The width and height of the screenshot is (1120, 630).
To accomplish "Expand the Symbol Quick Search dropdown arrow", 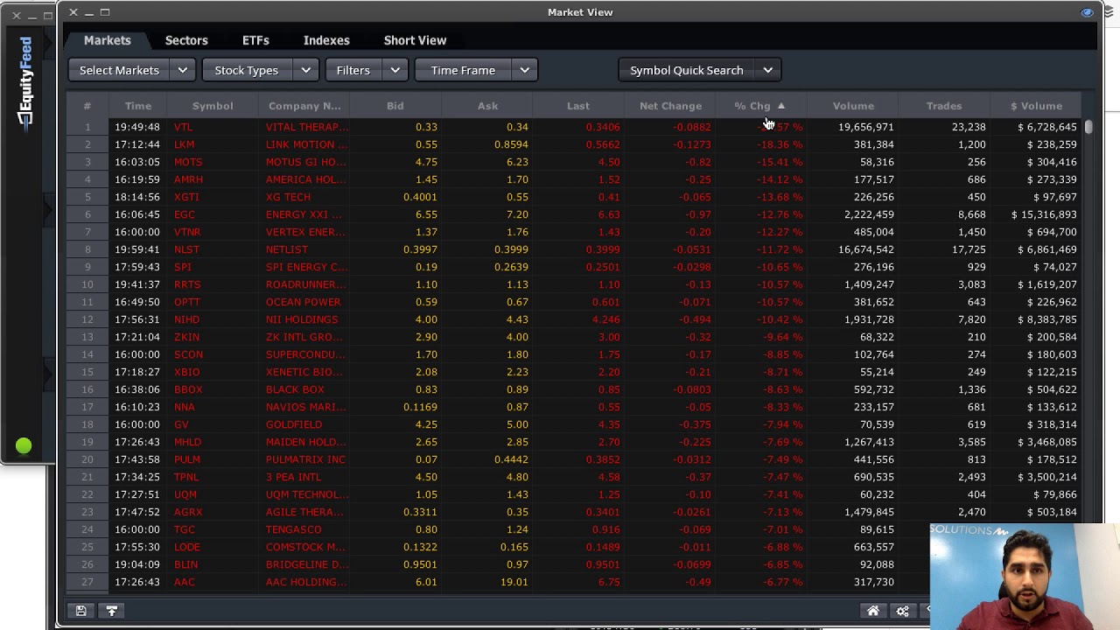I will tap(767, 70).
